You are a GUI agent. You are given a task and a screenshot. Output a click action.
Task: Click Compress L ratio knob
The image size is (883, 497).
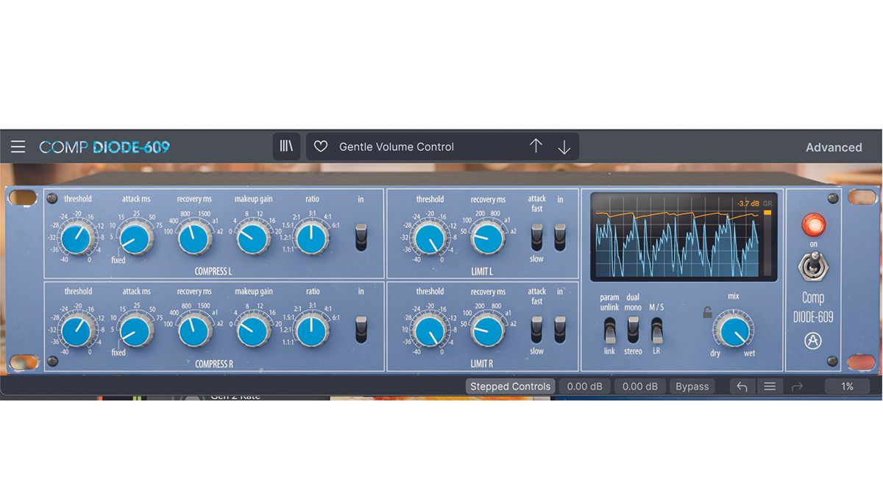coord(311,239)
